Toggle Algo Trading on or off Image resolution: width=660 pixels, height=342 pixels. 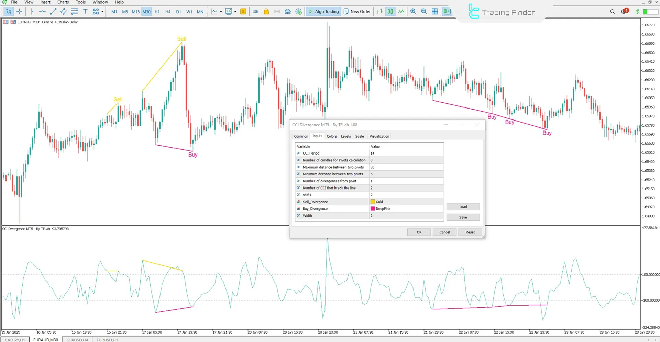click(323, 11)
